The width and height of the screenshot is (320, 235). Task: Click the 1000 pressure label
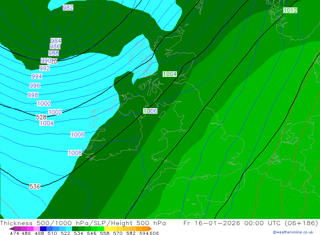pos(44,103)
